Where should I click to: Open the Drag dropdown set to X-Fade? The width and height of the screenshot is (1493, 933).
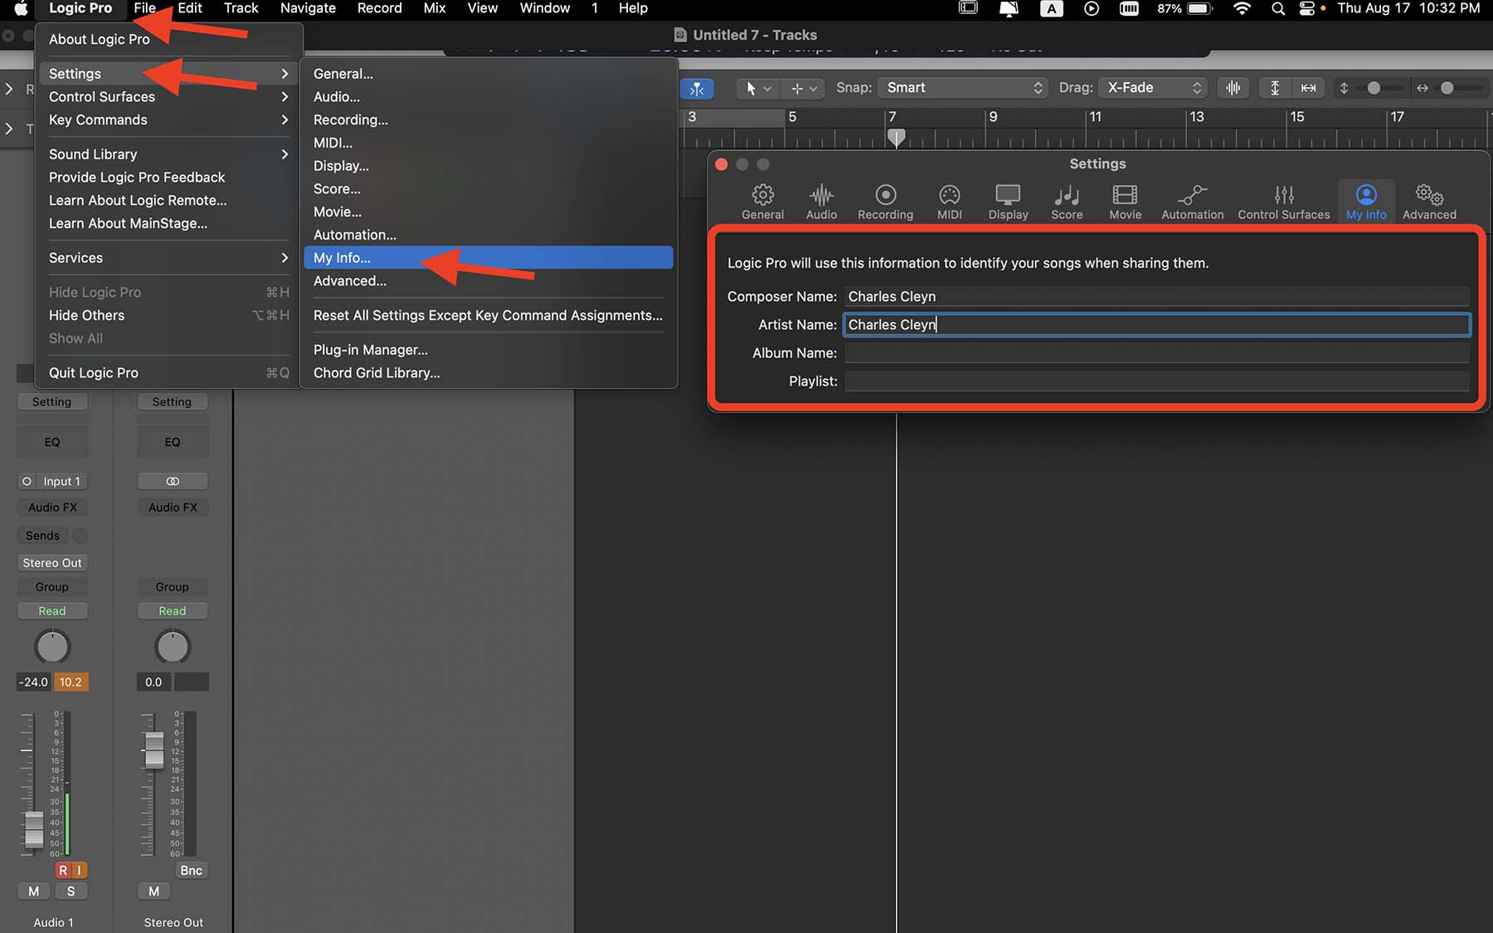(1154, 88)
